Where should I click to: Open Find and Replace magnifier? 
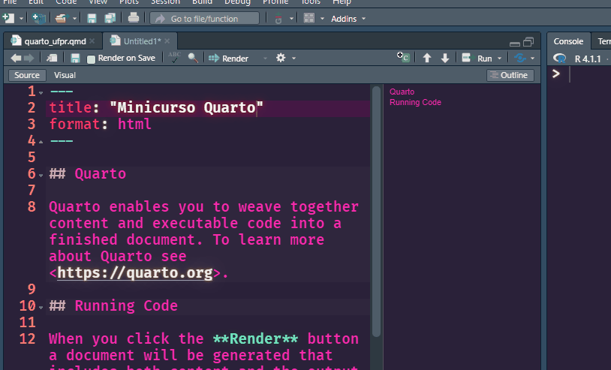coord(193,58)
